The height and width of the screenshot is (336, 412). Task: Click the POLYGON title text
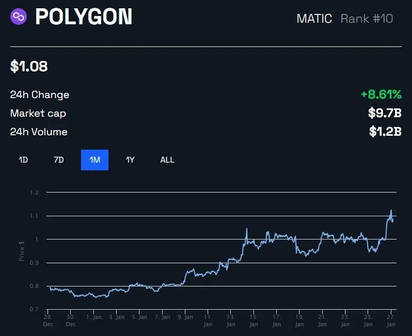(84, 17)
